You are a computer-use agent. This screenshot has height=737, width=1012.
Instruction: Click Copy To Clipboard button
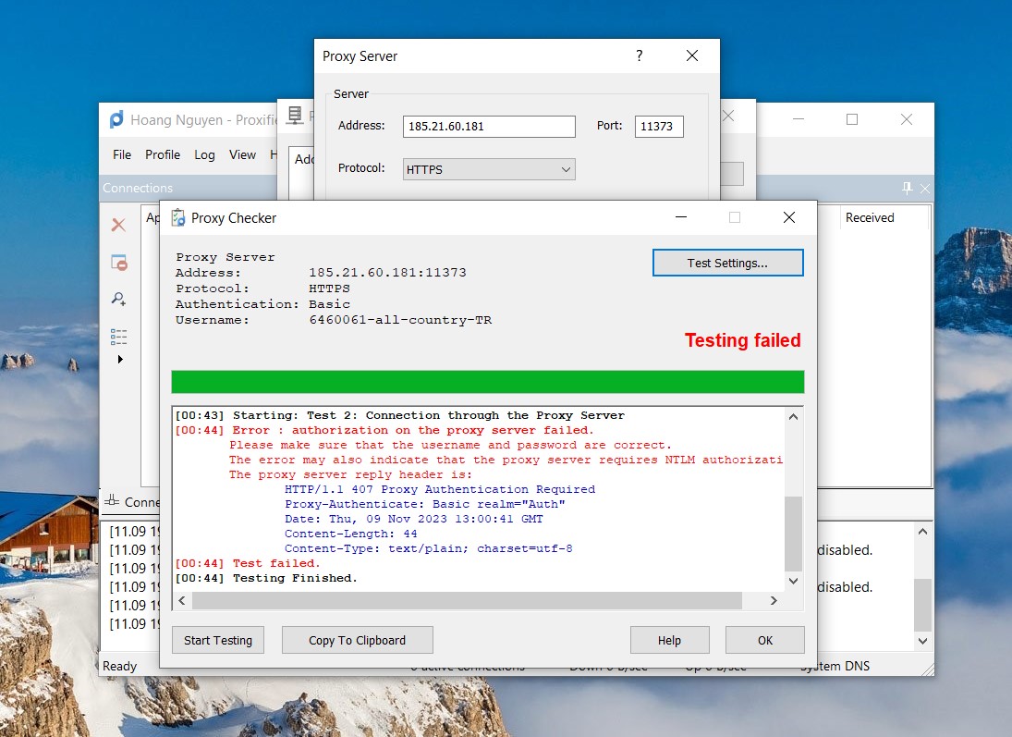tap(357, 640)
